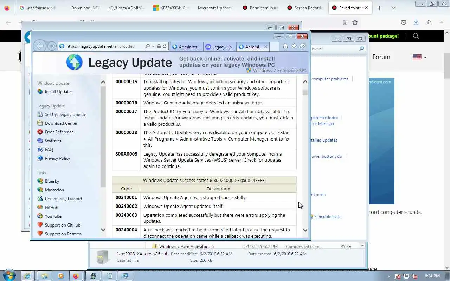Viewport: 450px width, 281px height.
Task: Close the active 'Admini...' IE tab
Action: pos(266,47)
